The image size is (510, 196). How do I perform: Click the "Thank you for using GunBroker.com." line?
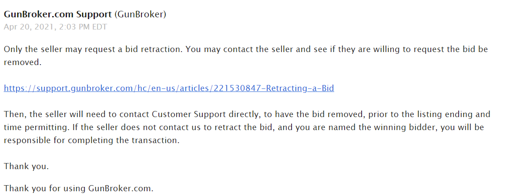pyautogui.click(x=78, y=189)
